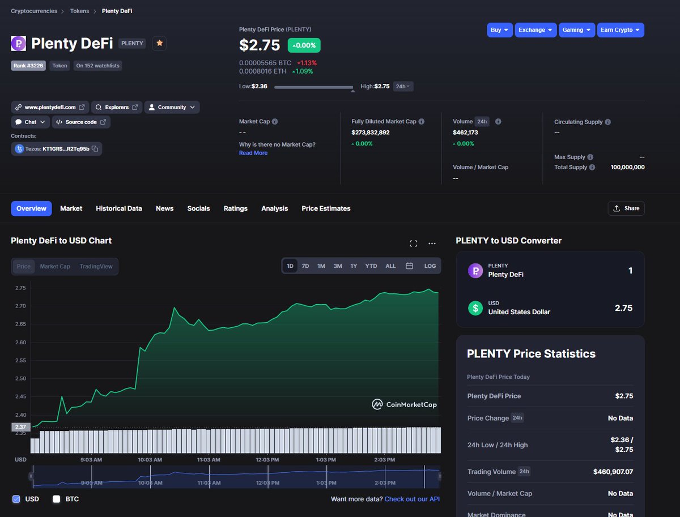Toggle the BTC chart series checkbox
The width and height of the screenshot is (680, 517).
tap(56, 499)
